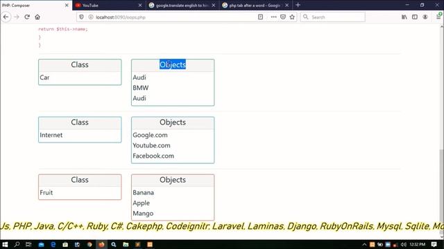Open the Windows Start menu
444x249 pixels.
click(x=5, y=244)
